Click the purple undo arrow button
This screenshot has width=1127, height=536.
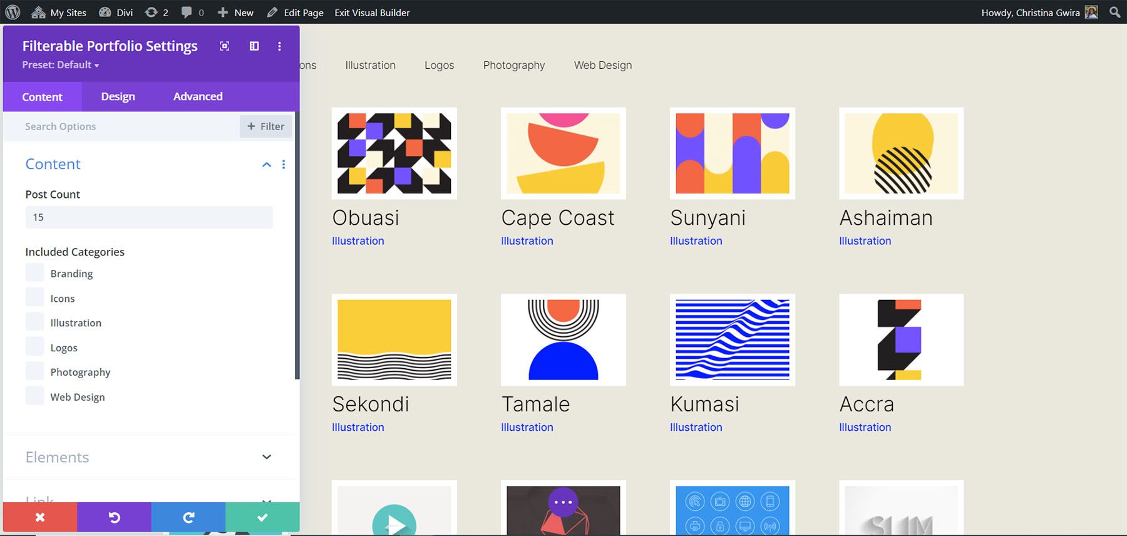[x=114, y=517]
